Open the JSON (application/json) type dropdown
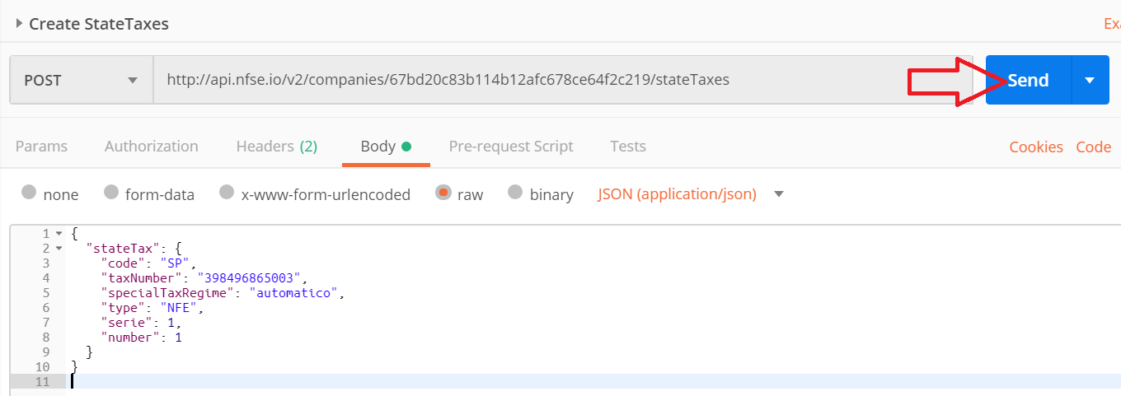 [x=691, y=194]
